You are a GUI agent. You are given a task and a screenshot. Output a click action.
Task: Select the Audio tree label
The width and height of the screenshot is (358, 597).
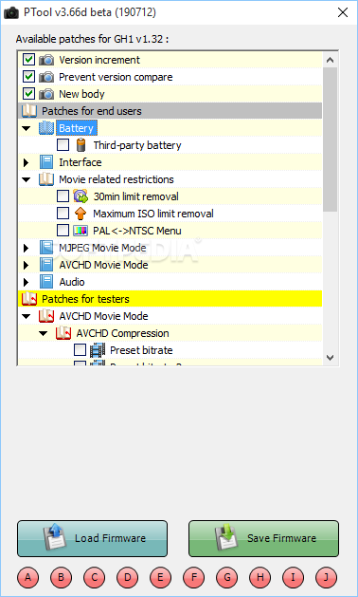pos(72,282)
